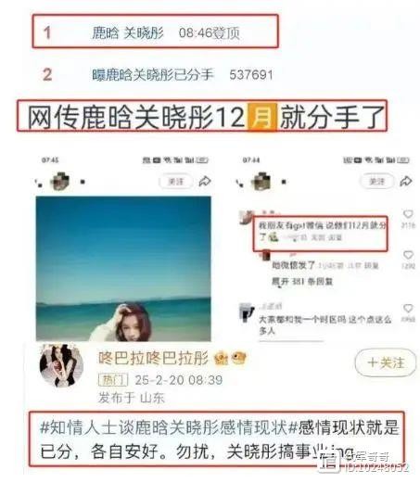This screenshot has height=483, width=420.
Task: Like the reply above 展开 381 条回复
Action: click(x=408, y=255)
